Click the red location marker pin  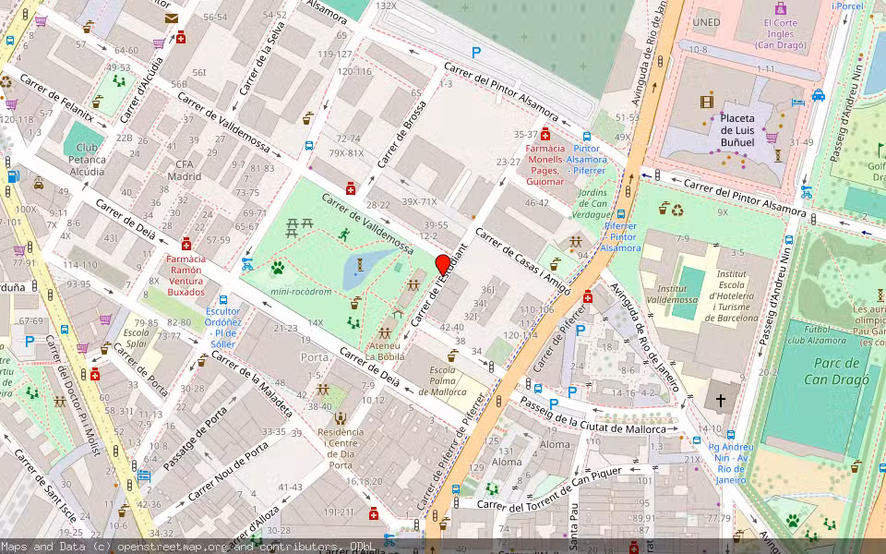coord(443,265)
